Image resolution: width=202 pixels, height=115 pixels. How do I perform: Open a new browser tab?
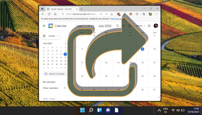coord(82,9)
